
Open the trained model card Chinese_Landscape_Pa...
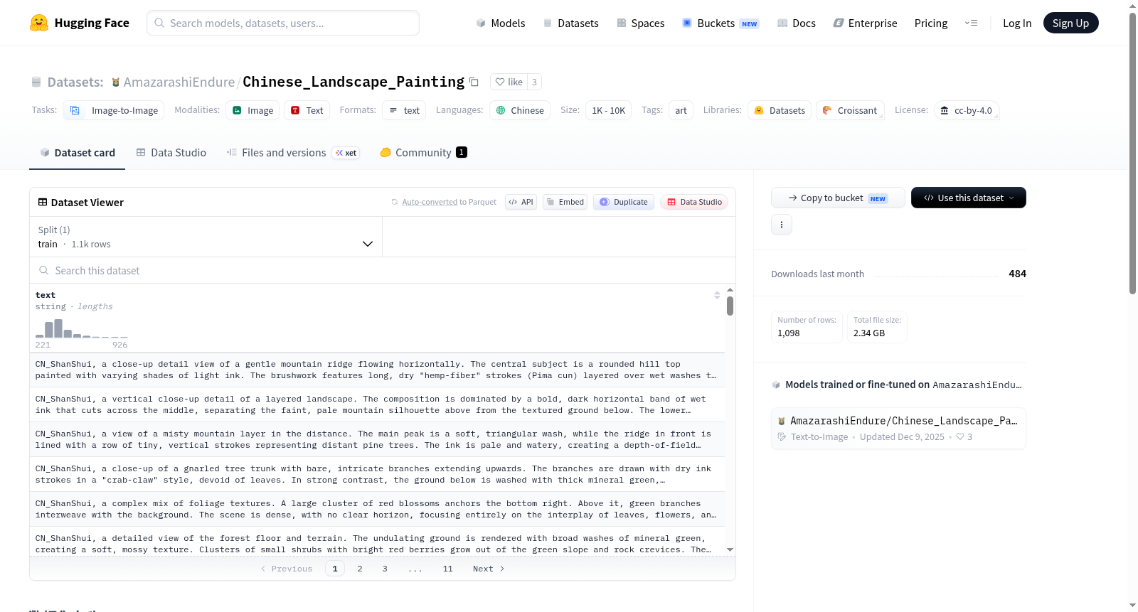tap(898, 428)
